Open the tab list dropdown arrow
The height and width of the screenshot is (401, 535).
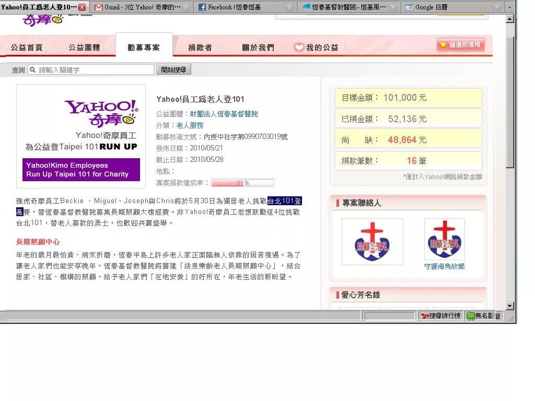coord(510,7)
